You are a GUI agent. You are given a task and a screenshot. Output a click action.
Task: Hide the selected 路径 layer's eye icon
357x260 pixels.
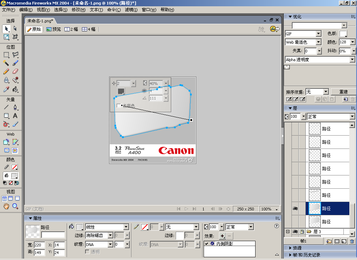coord(295,208)
